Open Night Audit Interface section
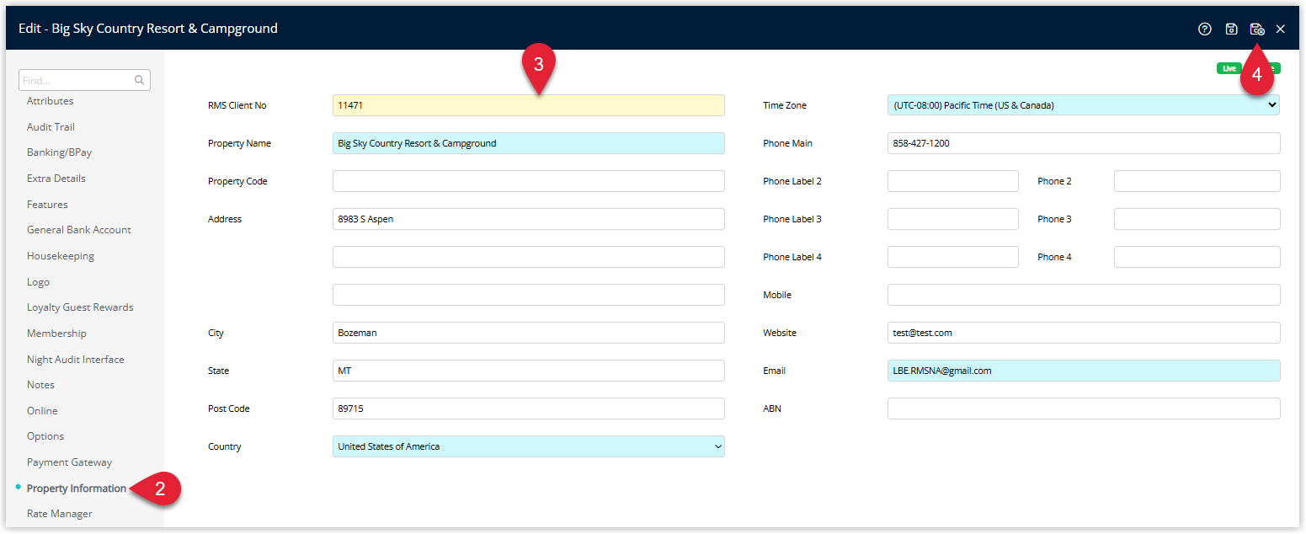Viewport: 1306px width, 534px height. click(x=75, y=360)
